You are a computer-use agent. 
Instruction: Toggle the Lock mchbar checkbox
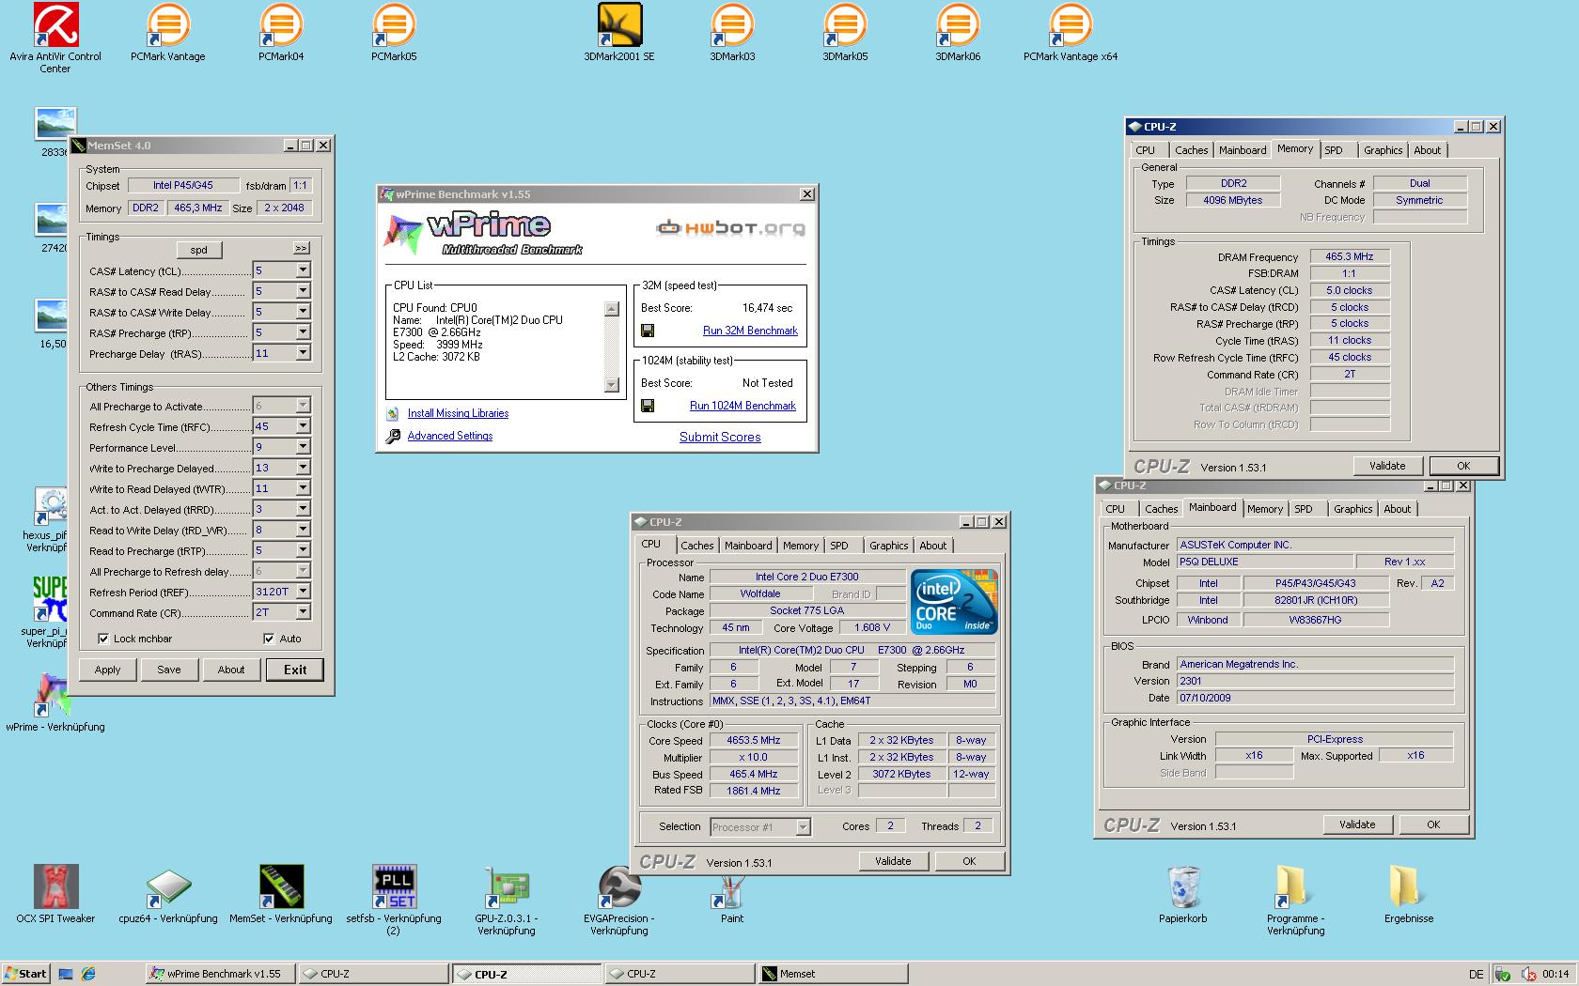(x=103, y=639)
